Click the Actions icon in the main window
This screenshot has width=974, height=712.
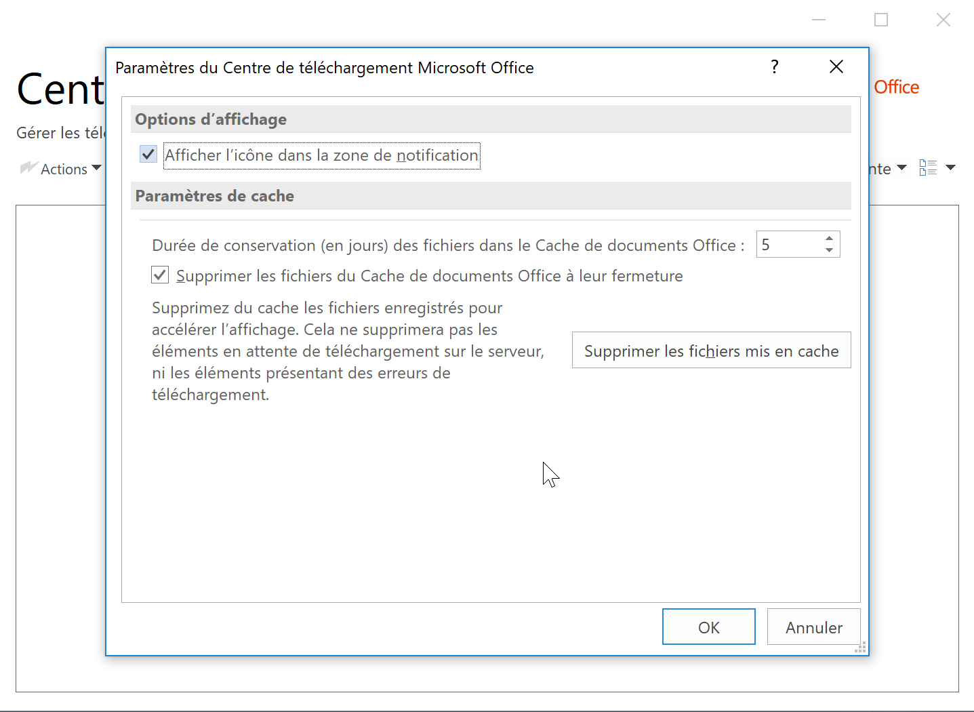coord(28,167)
